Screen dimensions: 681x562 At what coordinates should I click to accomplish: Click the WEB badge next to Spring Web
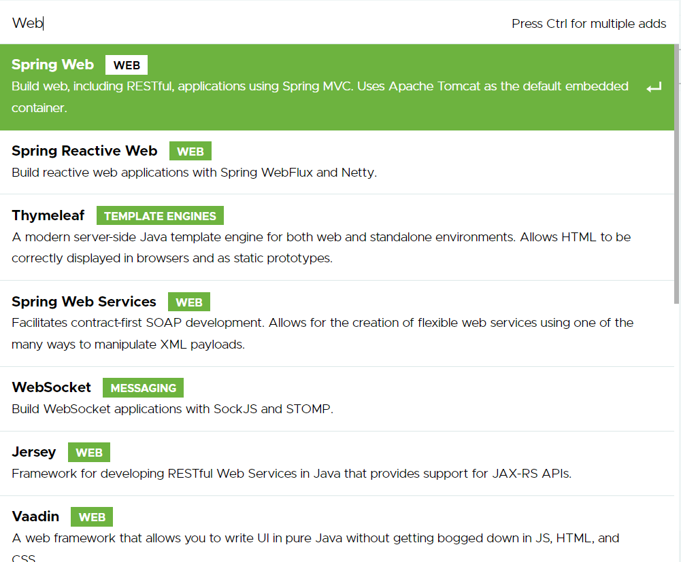click(126, 65)
